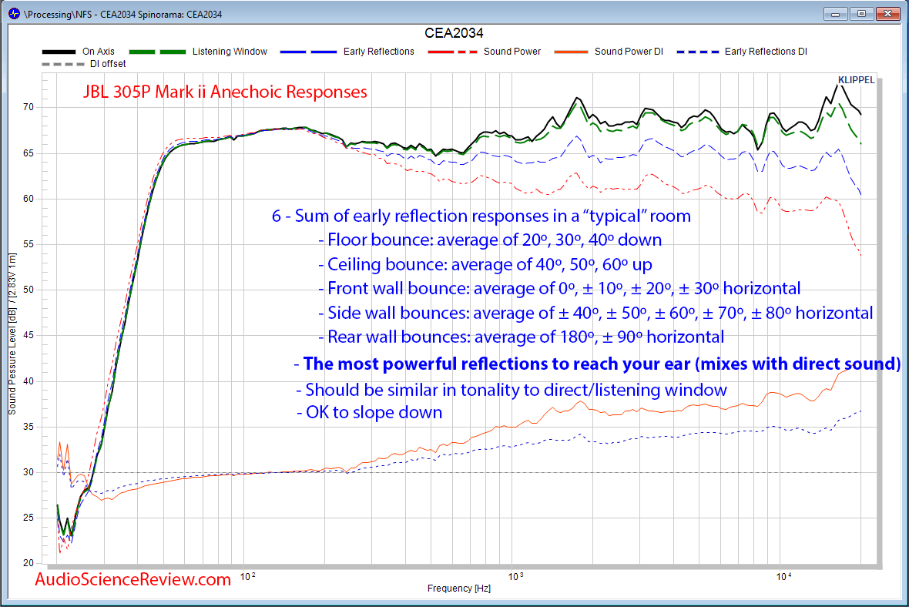This screenshot has height=607, width=909.
Task: Minimize the CEA2034 Spinorama window
Action: tap(835, 13)
